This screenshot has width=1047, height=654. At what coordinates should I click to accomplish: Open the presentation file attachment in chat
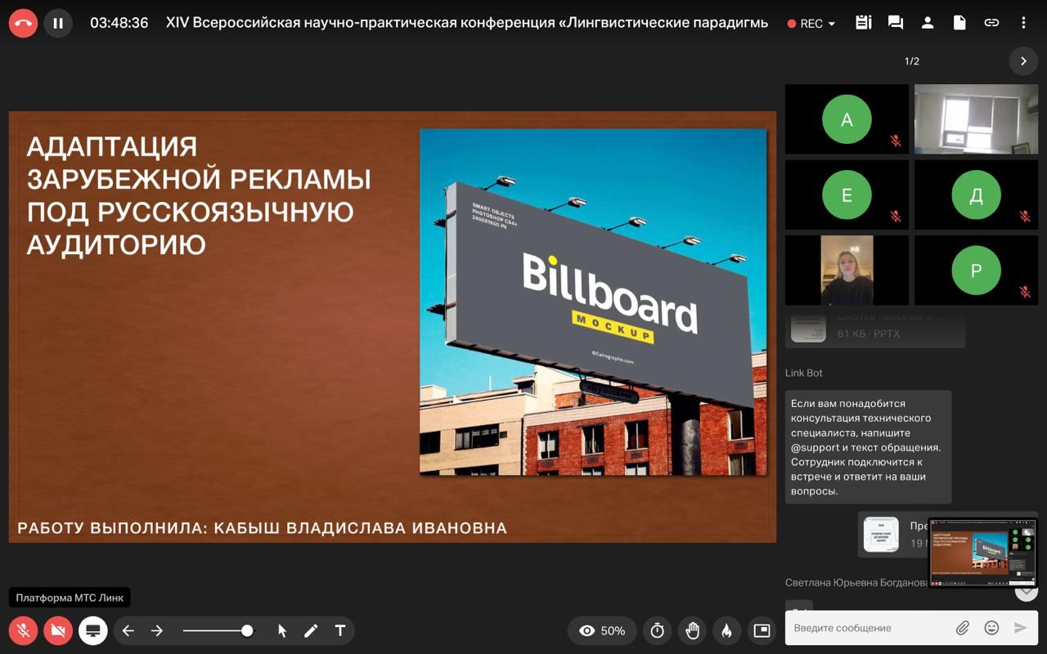click(893, 535)
